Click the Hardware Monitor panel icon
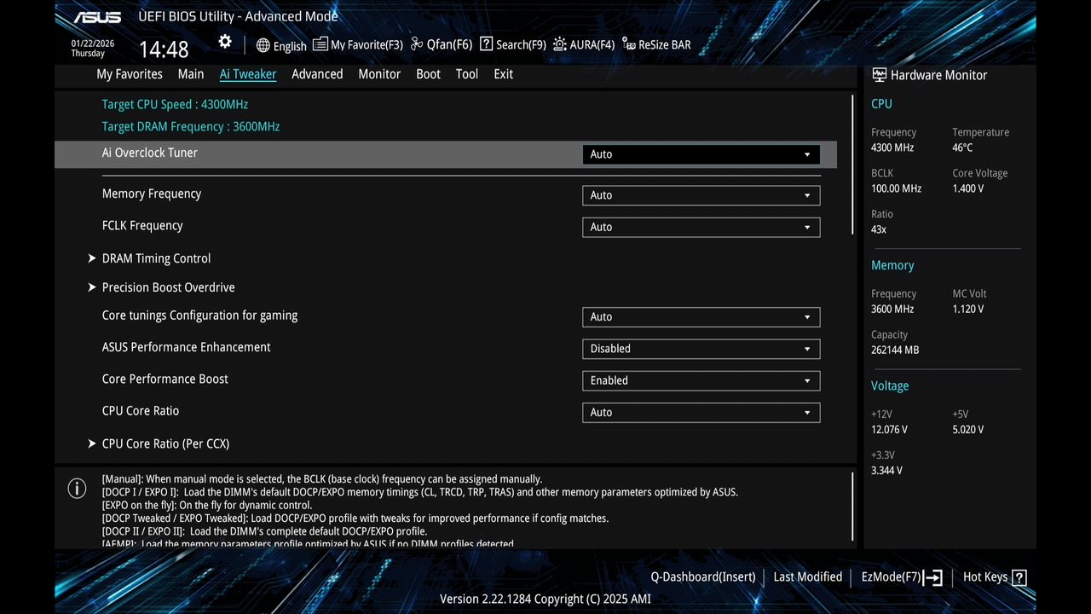Image resolution: width=1091 pixels, height=614 pixels. [x=878, y=75]
